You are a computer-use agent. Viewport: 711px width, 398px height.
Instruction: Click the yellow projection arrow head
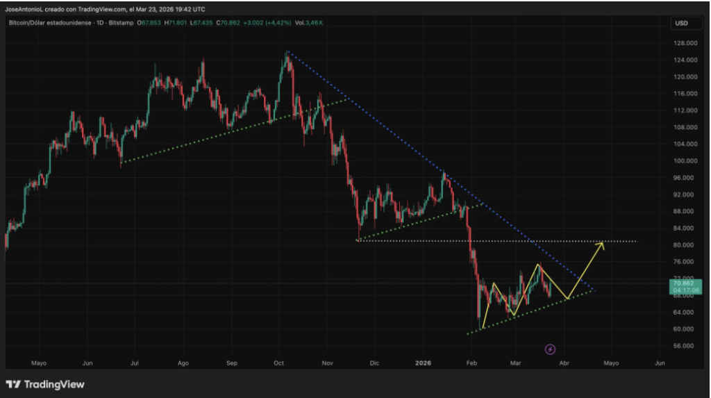pyautogui.click(x=601, y=244)
